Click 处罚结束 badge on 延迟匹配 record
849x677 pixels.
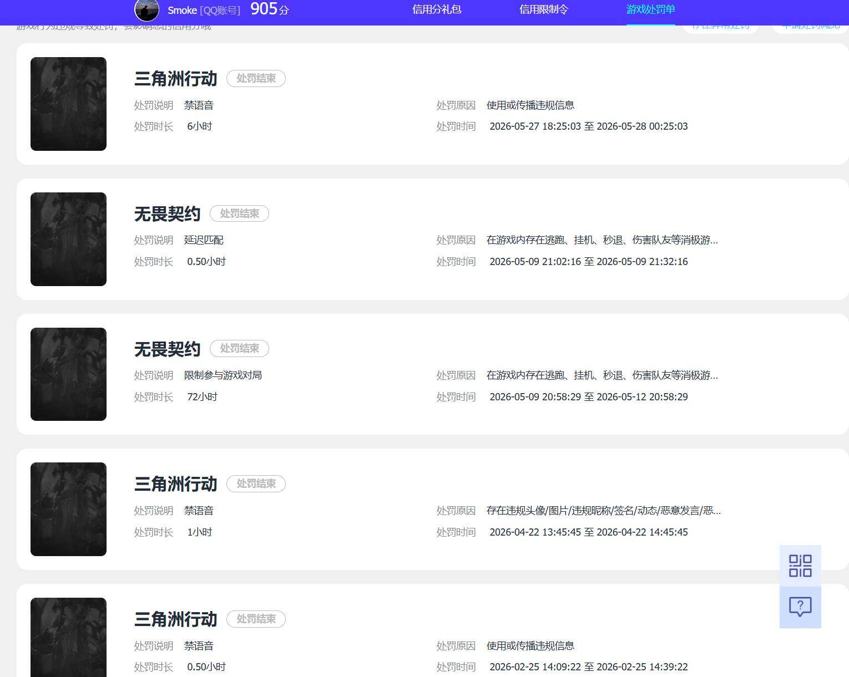tap(239, 213)
